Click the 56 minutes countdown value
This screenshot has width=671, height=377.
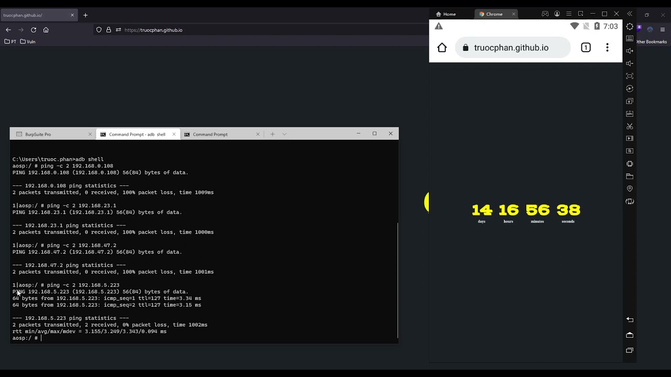tap(538, 210)
